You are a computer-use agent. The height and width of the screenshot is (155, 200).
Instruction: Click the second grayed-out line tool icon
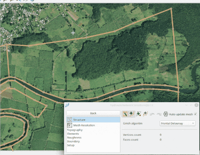click(x=159, y=114)
